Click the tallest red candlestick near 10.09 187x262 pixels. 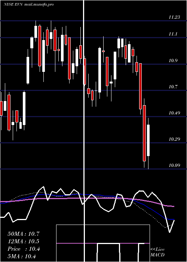pyautogui.click(x=144, y=133)
